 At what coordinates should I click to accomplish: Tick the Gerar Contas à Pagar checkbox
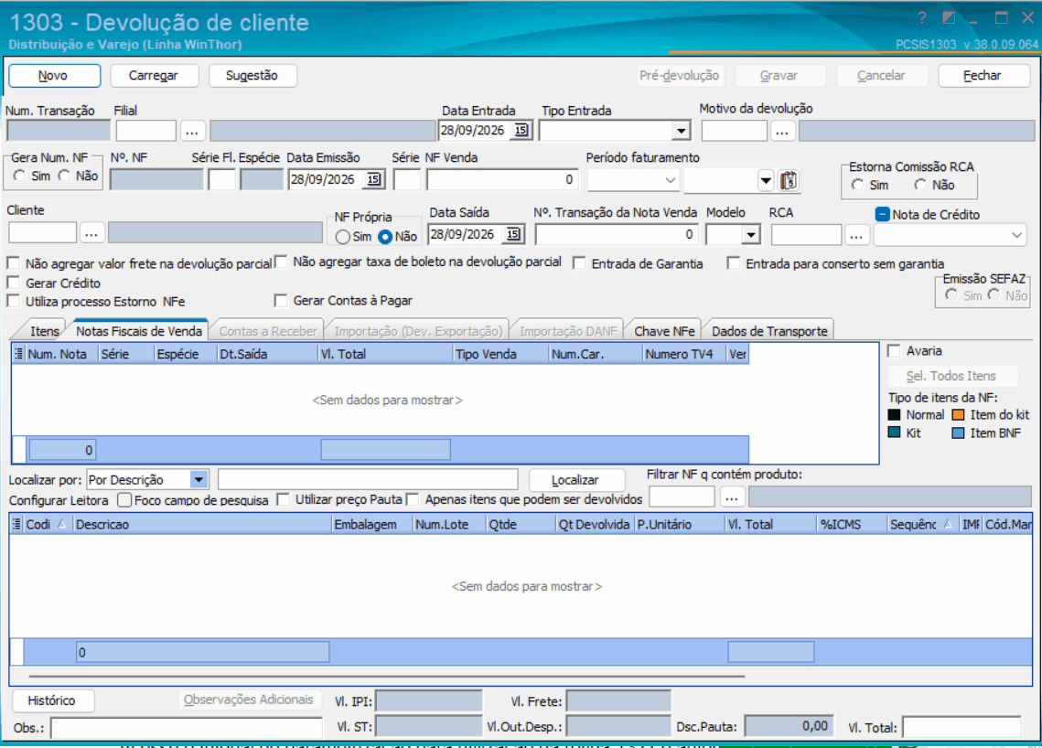[281, 301]
